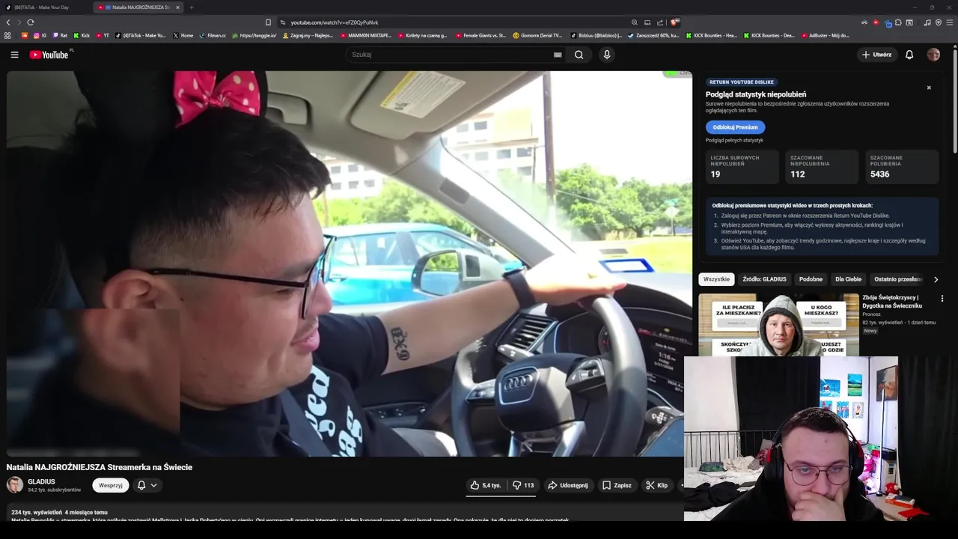
Task: Open AdBuster bookmark
Action: pyautogui.click(x=824, y=35)
